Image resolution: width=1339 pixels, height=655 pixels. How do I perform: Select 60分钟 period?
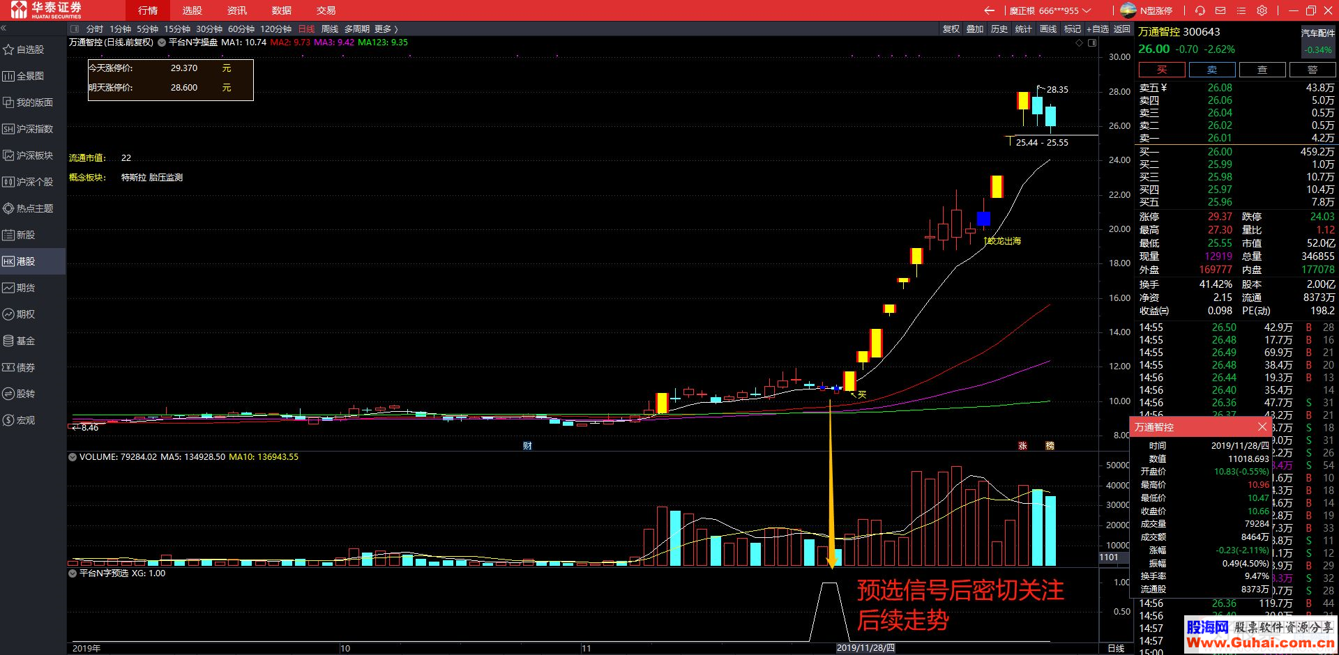(241, 29)
